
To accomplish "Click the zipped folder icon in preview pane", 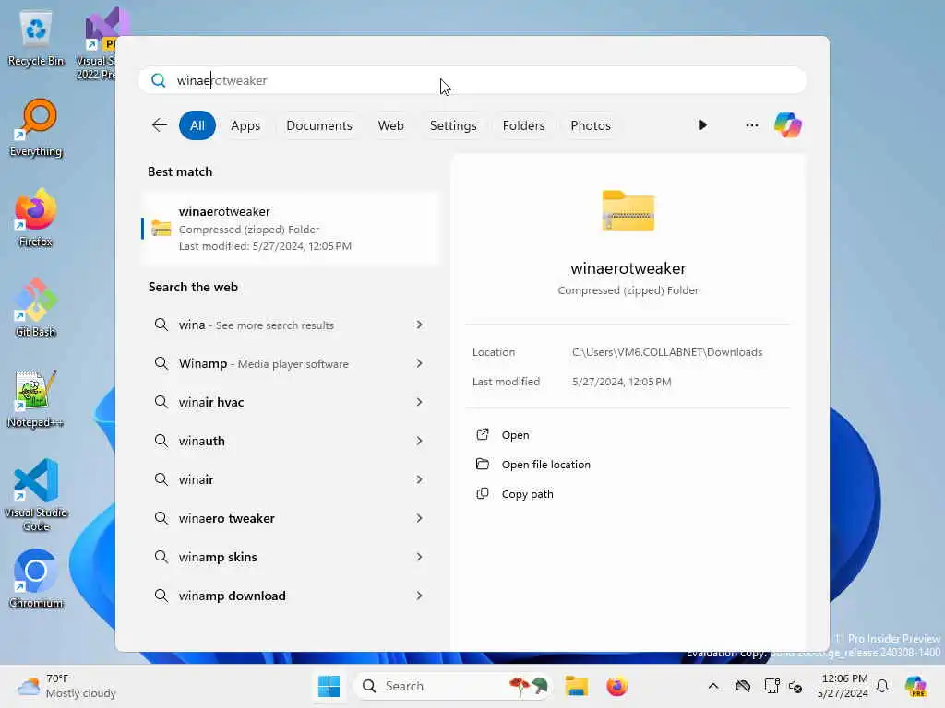I will 628,211.
